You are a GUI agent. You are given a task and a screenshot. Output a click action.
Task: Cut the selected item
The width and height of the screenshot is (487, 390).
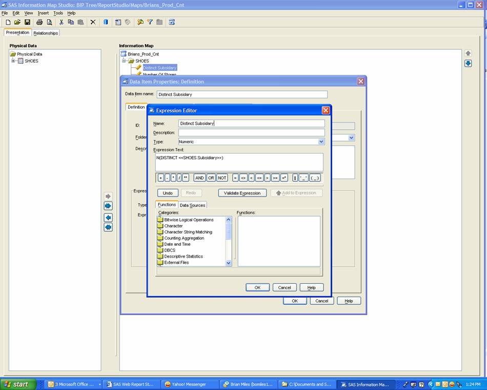(x=62, y=22)
